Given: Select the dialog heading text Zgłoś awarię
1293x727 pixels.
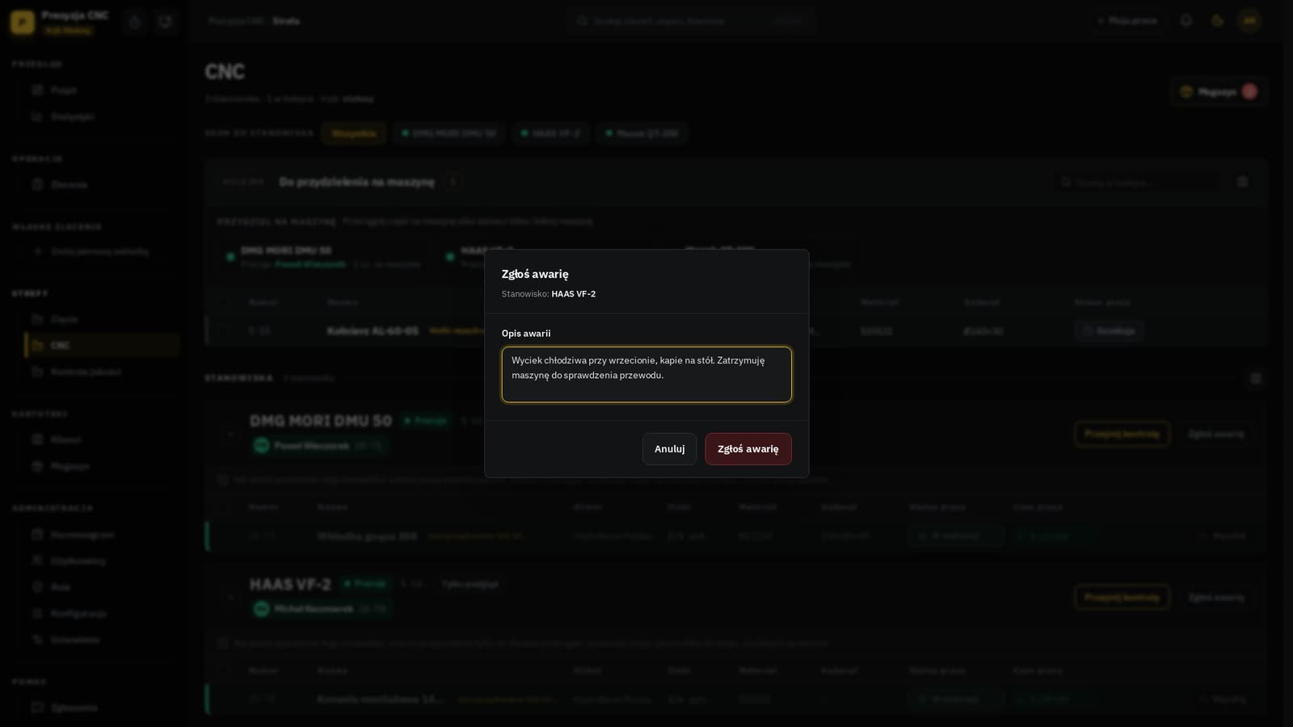Looking at the screenshot, I should click(535, 274).
